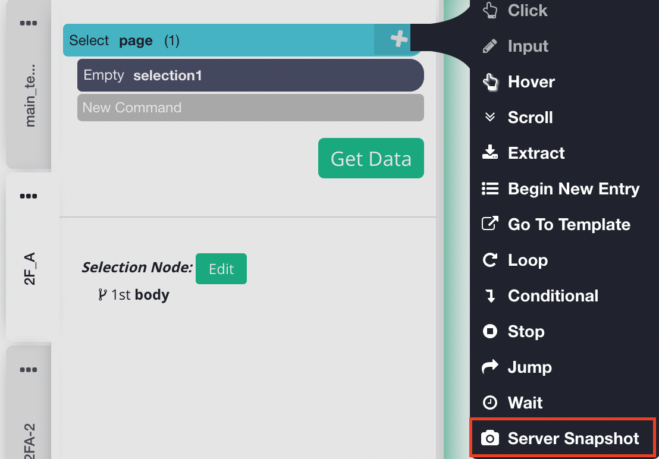Click the Stop circle icon

click(489, 332)
